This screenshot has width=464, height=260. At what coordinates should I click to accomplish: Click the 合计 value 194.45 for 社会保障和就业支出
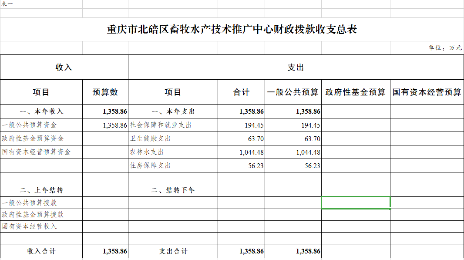[242, 125]
